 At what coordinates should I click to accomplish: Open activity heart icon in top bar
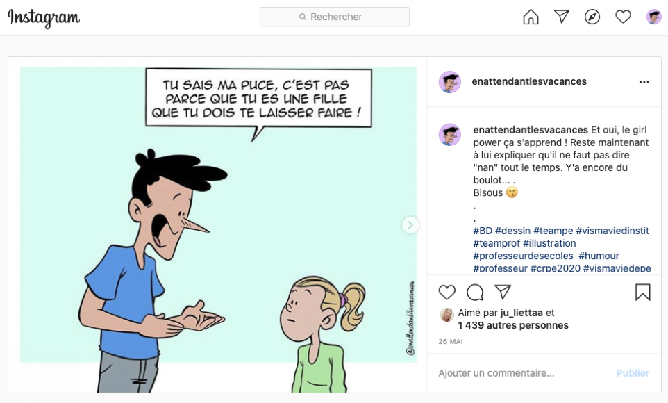pos(623,17)
